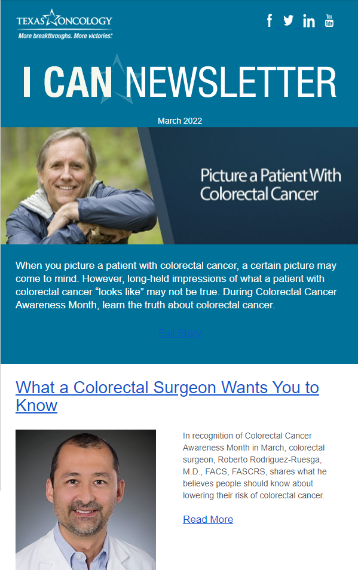Click the surgeon's portrait photo
358x573 pixels.
coord(85,500)
